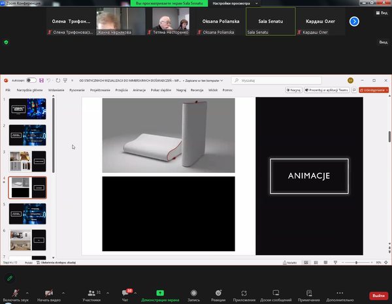Click the red leave meeting button

[x=378, y=295]
